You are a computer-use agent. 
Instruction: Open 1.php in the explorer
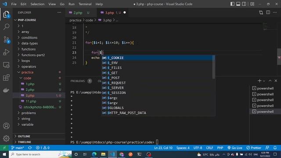pos(39,84)
